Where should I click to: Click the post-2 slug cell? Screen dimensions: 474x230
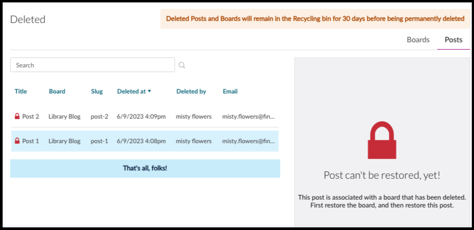click(x=99, y=117)
